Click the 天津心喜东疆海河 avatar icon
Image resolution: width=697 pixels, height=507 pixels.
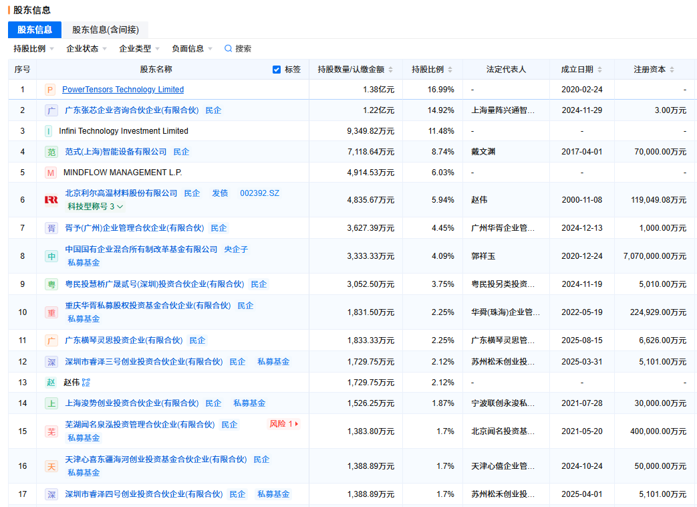tap(51, 466)
